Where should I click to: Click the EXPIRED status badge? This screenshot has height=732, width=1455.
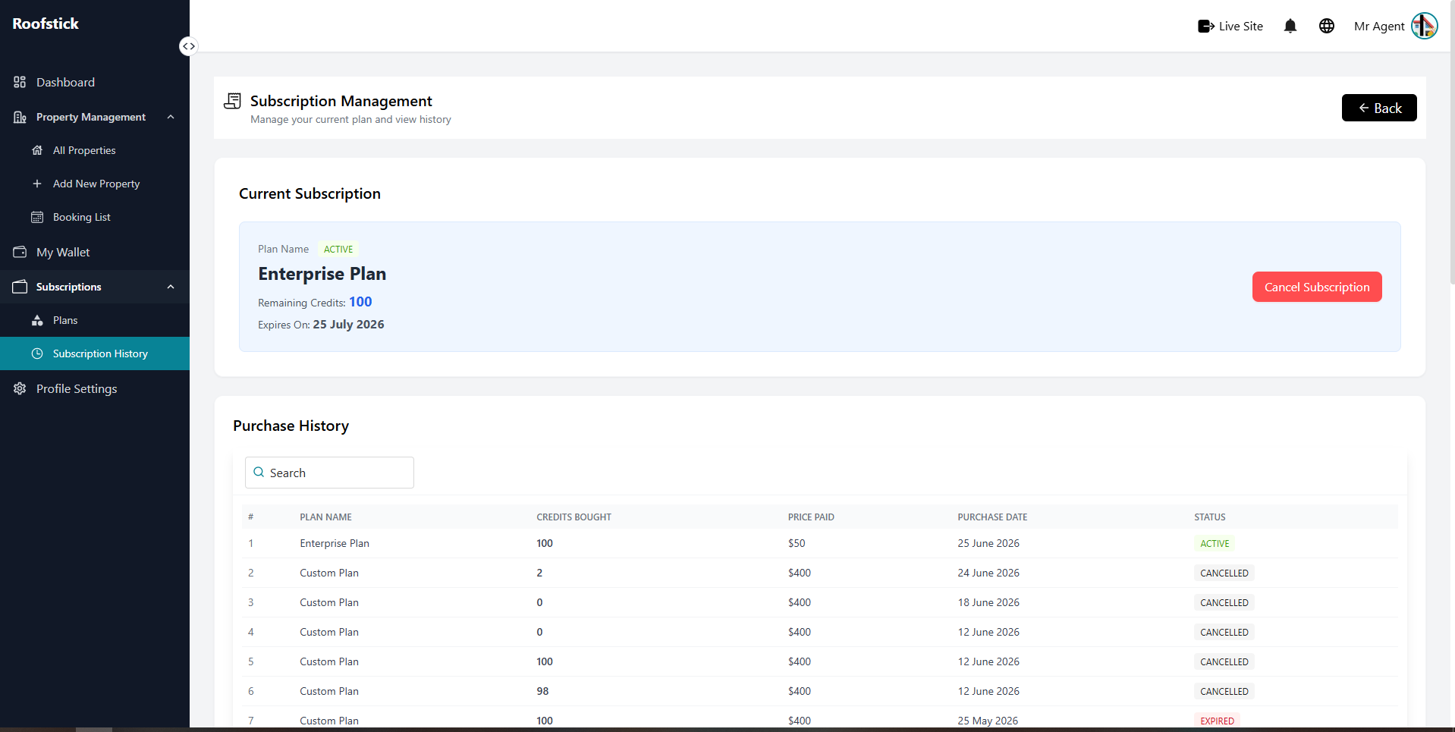pyautogui.click(x=1217, y=721)
